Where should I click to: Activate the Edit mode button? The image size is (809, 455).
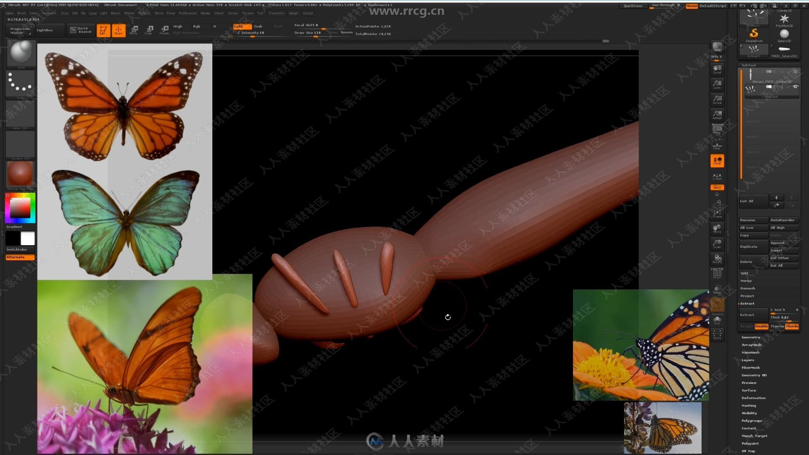103,30
